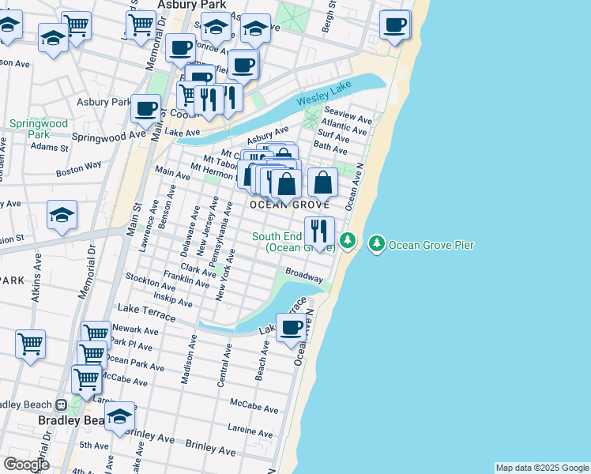Click the shopping bag marker above OCEAN GROVE label
591x474 pixels.
286,185
